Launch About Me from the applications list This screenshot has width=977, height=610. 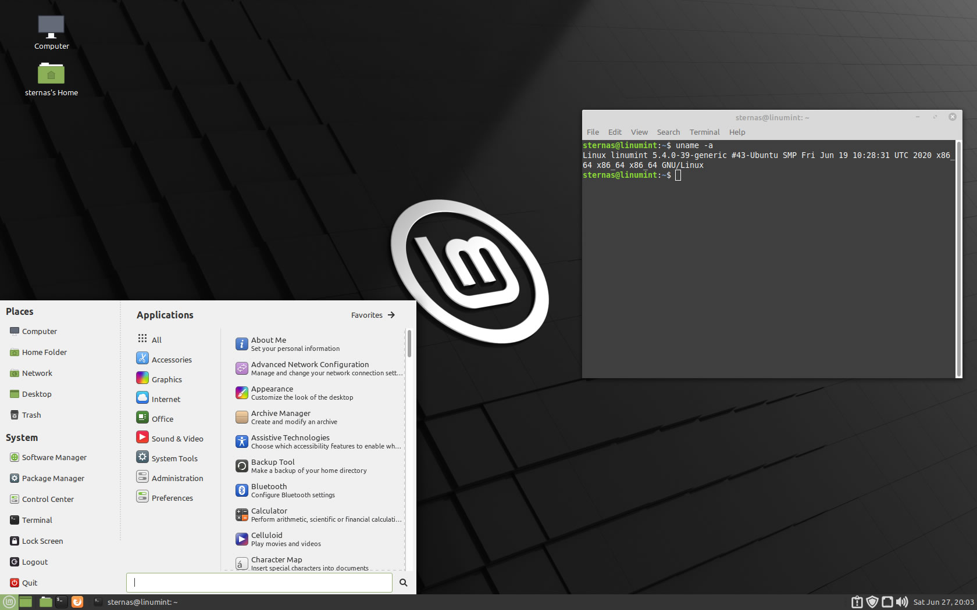pyautogui.click(x=318, y=344)
